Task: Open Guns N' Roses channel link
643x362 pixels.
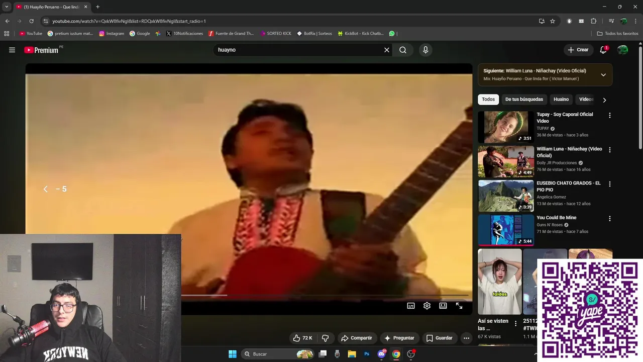Action: [550, 225]
